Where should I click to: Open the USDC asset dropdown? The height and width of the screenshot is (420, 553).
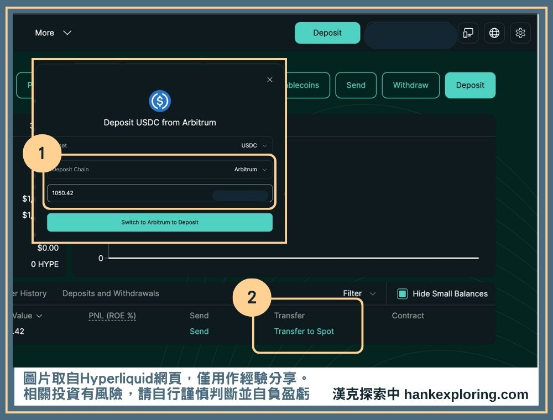(x=254, y=145)
